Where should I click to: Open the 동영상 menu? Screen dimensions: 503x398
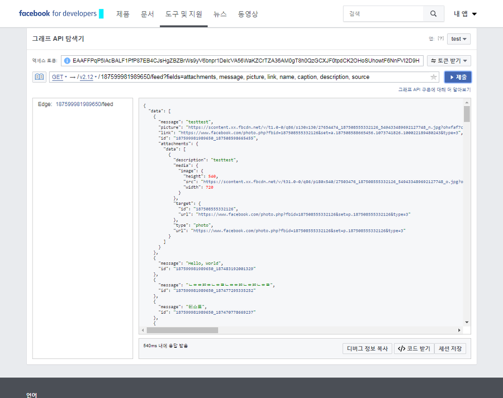pos(248,14)
